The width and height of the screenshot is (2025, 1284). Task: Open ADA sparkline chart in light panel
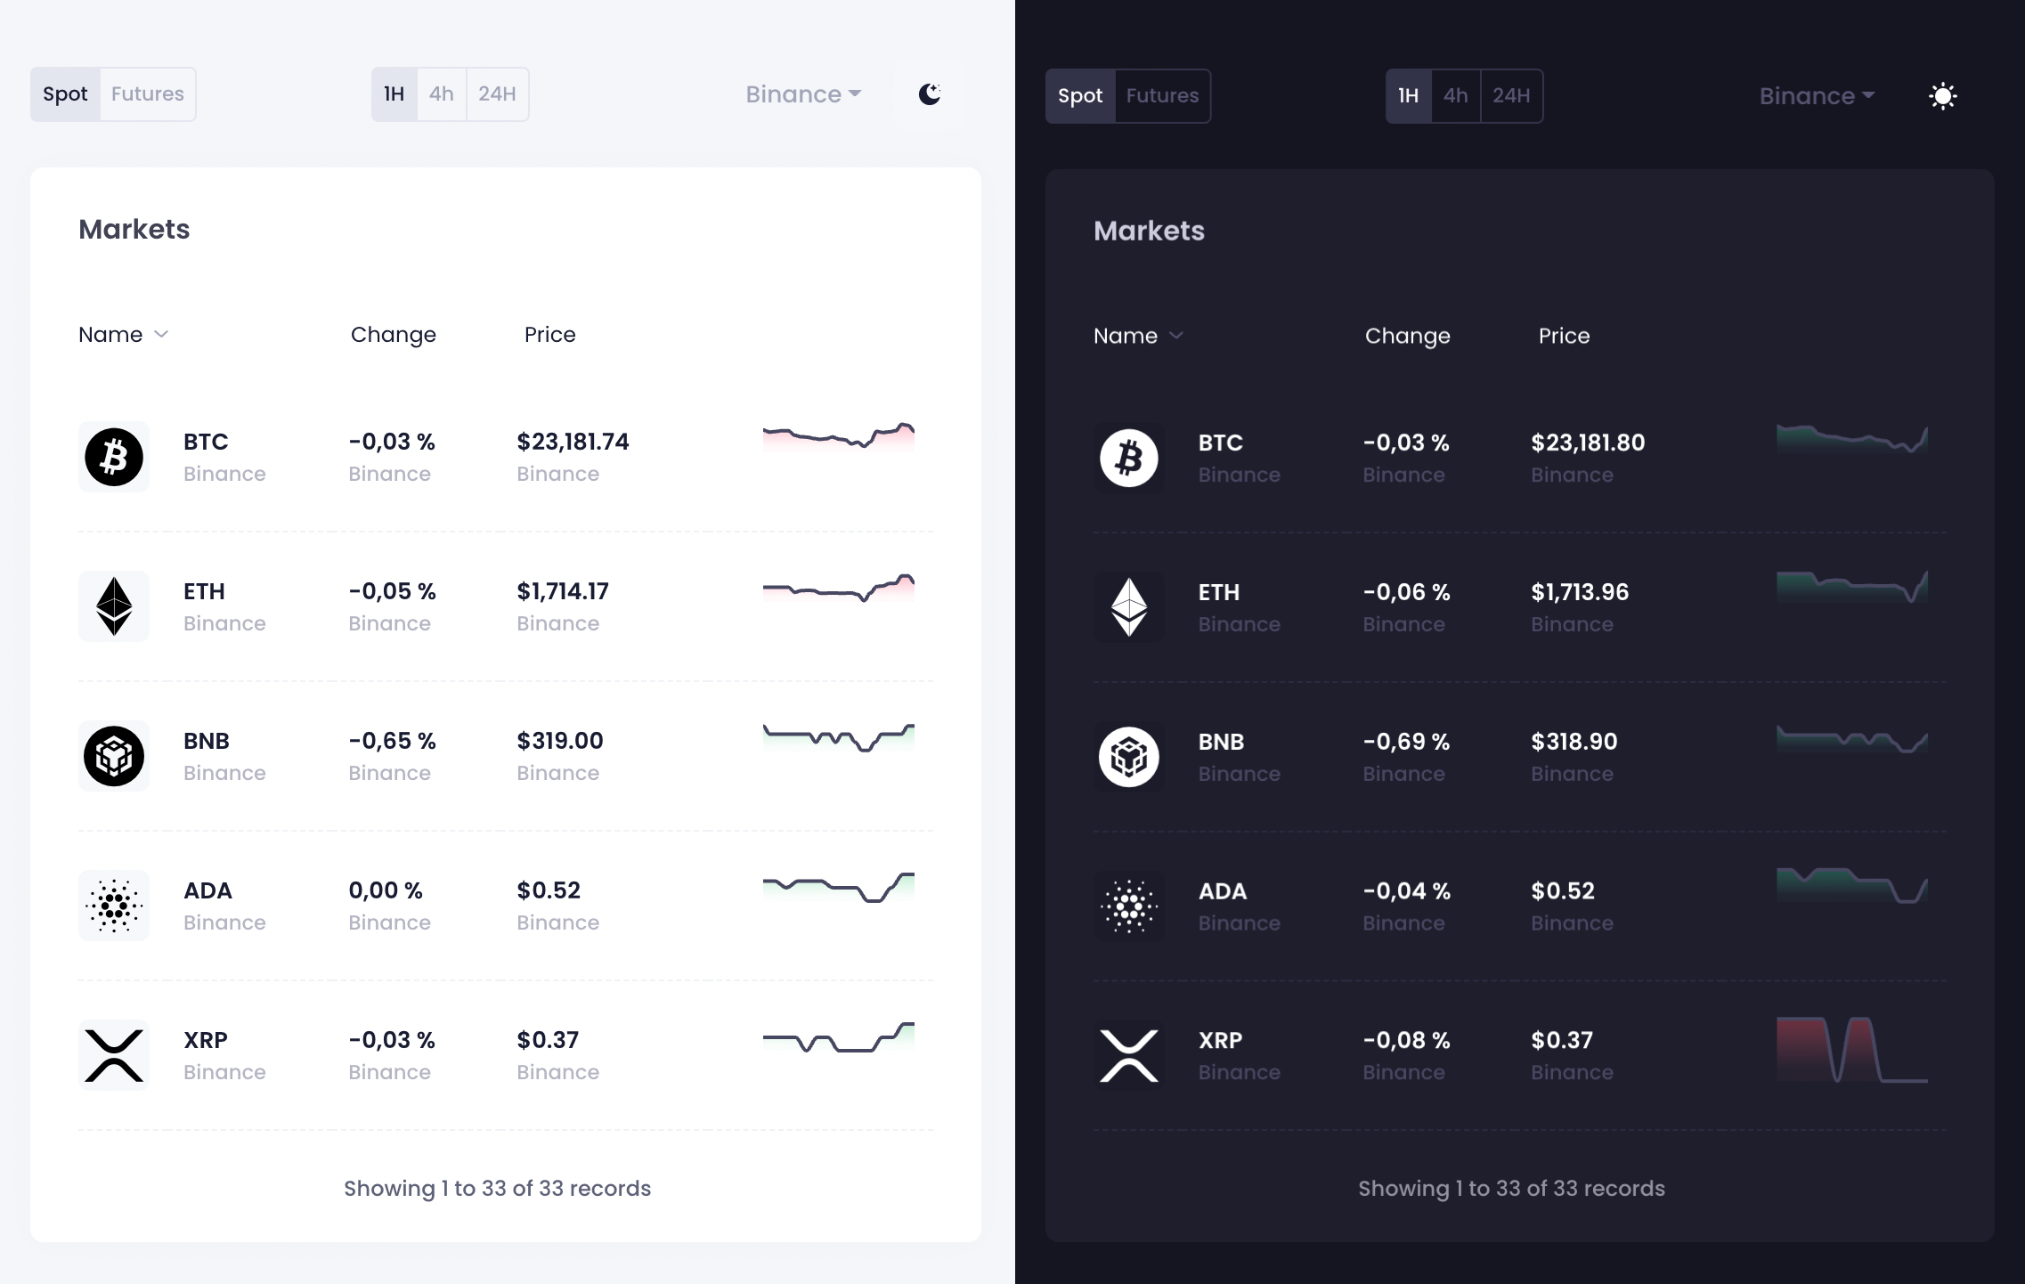tap(839, 888)
